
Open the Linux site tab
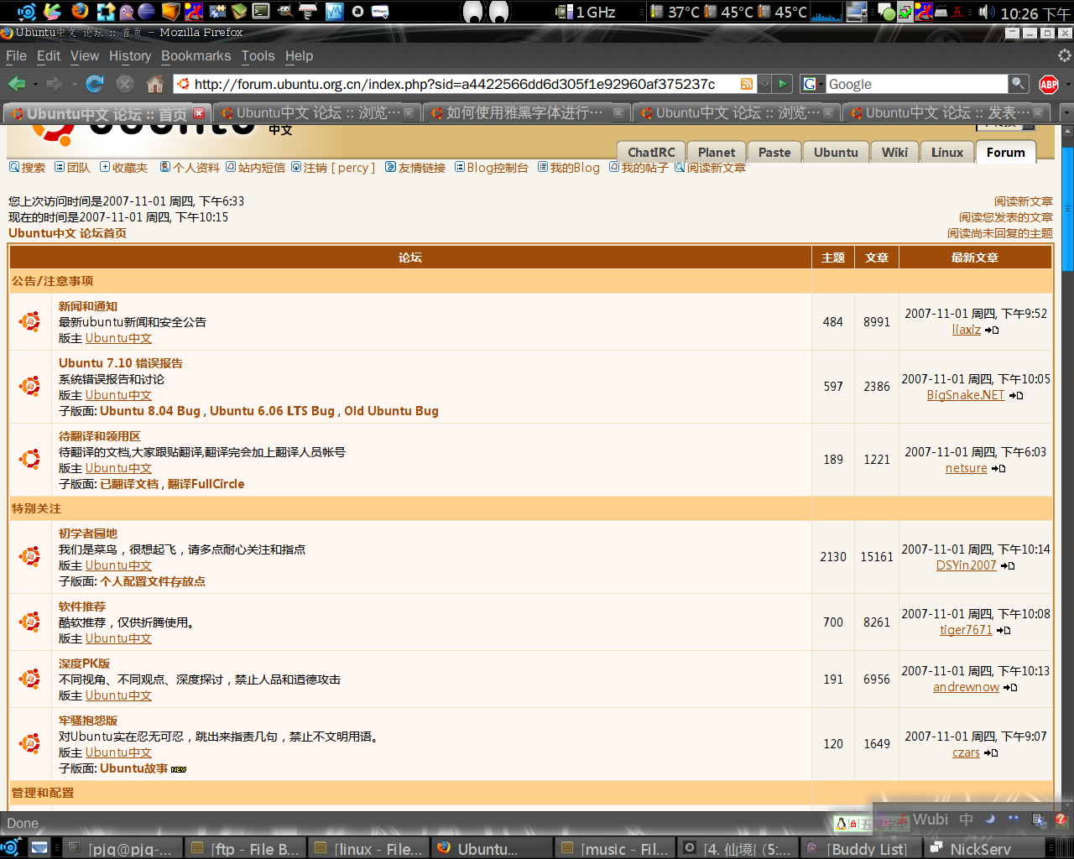tap(947, 152)
